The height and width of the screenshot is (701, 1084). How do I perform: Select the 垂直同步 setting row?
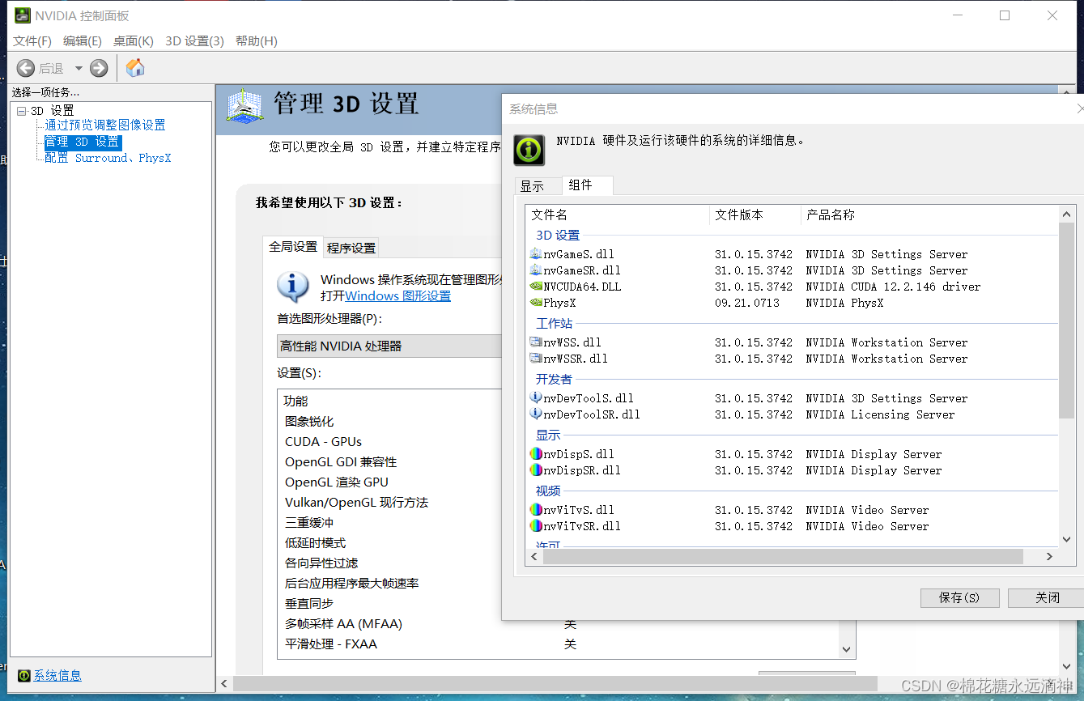[309, 604]
